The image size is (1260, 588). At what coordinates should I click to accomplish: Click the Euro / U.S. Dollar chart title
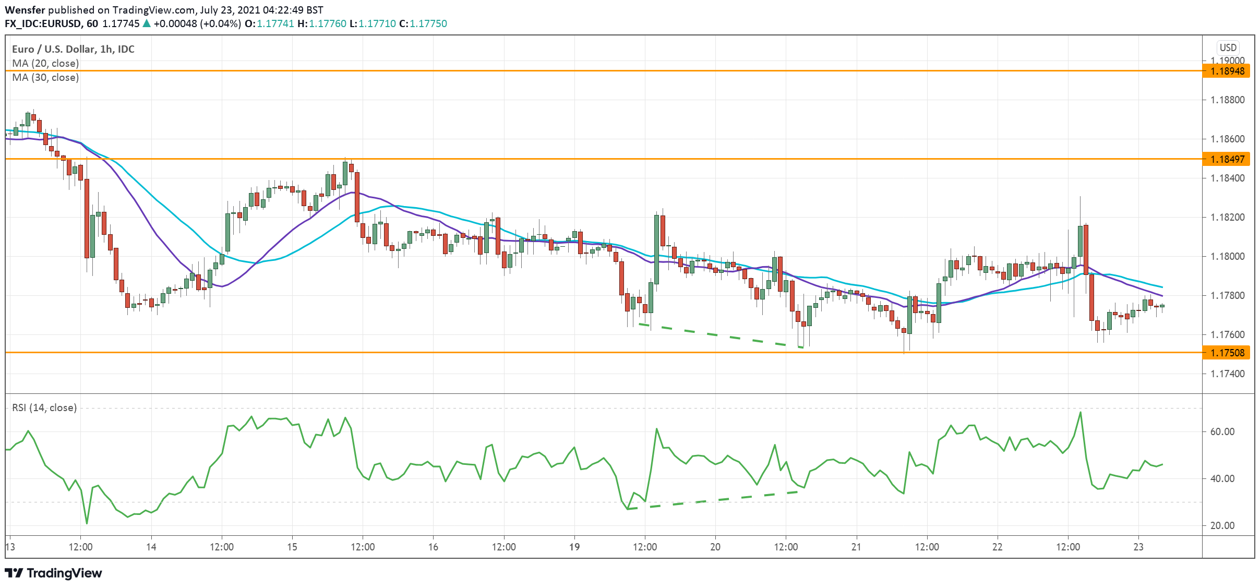73,49
